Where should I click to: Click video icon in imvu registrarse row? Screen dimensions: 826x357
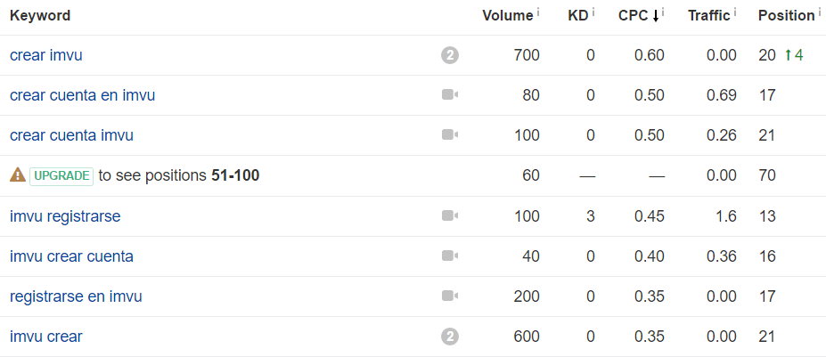pyautogui.click(x=450, y=215)
